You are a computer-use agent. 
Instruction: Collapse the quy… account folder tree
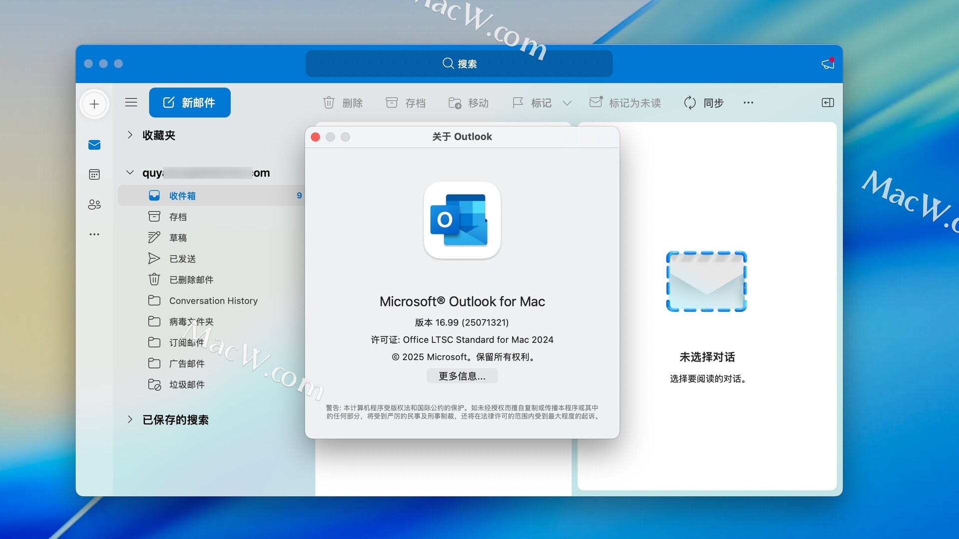[130, 173]
